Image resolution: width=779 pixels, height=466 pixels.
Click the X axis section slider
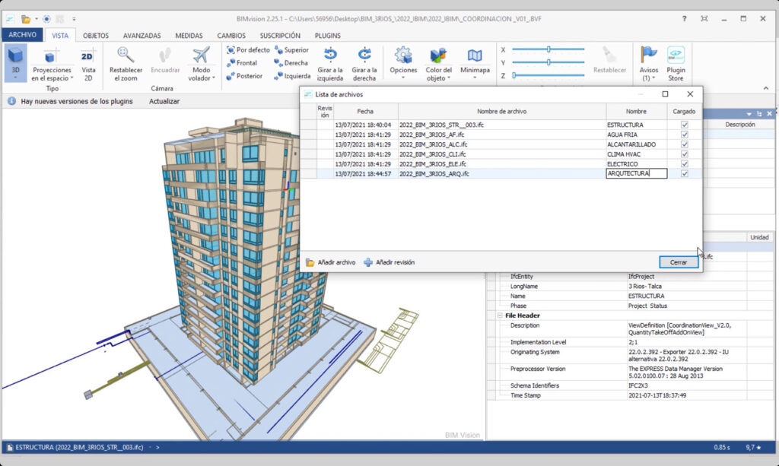[548, 49]
